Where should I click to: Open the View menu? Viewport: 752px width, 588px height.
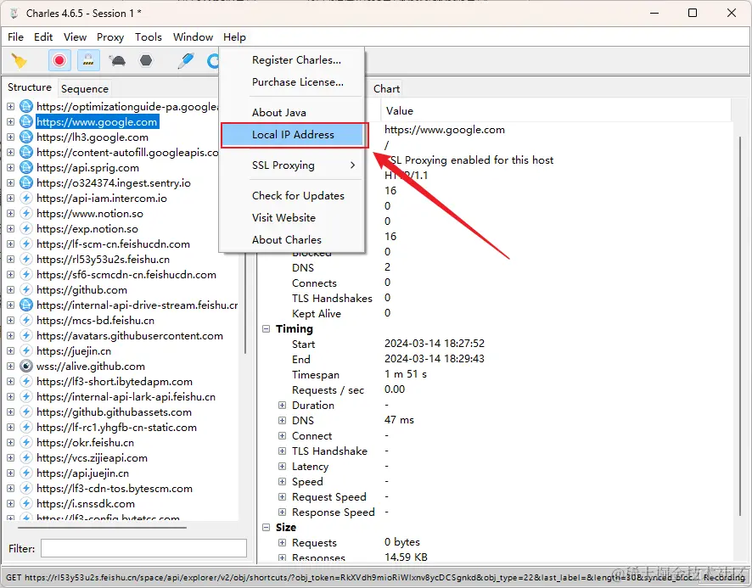click(x=75, y=37)
